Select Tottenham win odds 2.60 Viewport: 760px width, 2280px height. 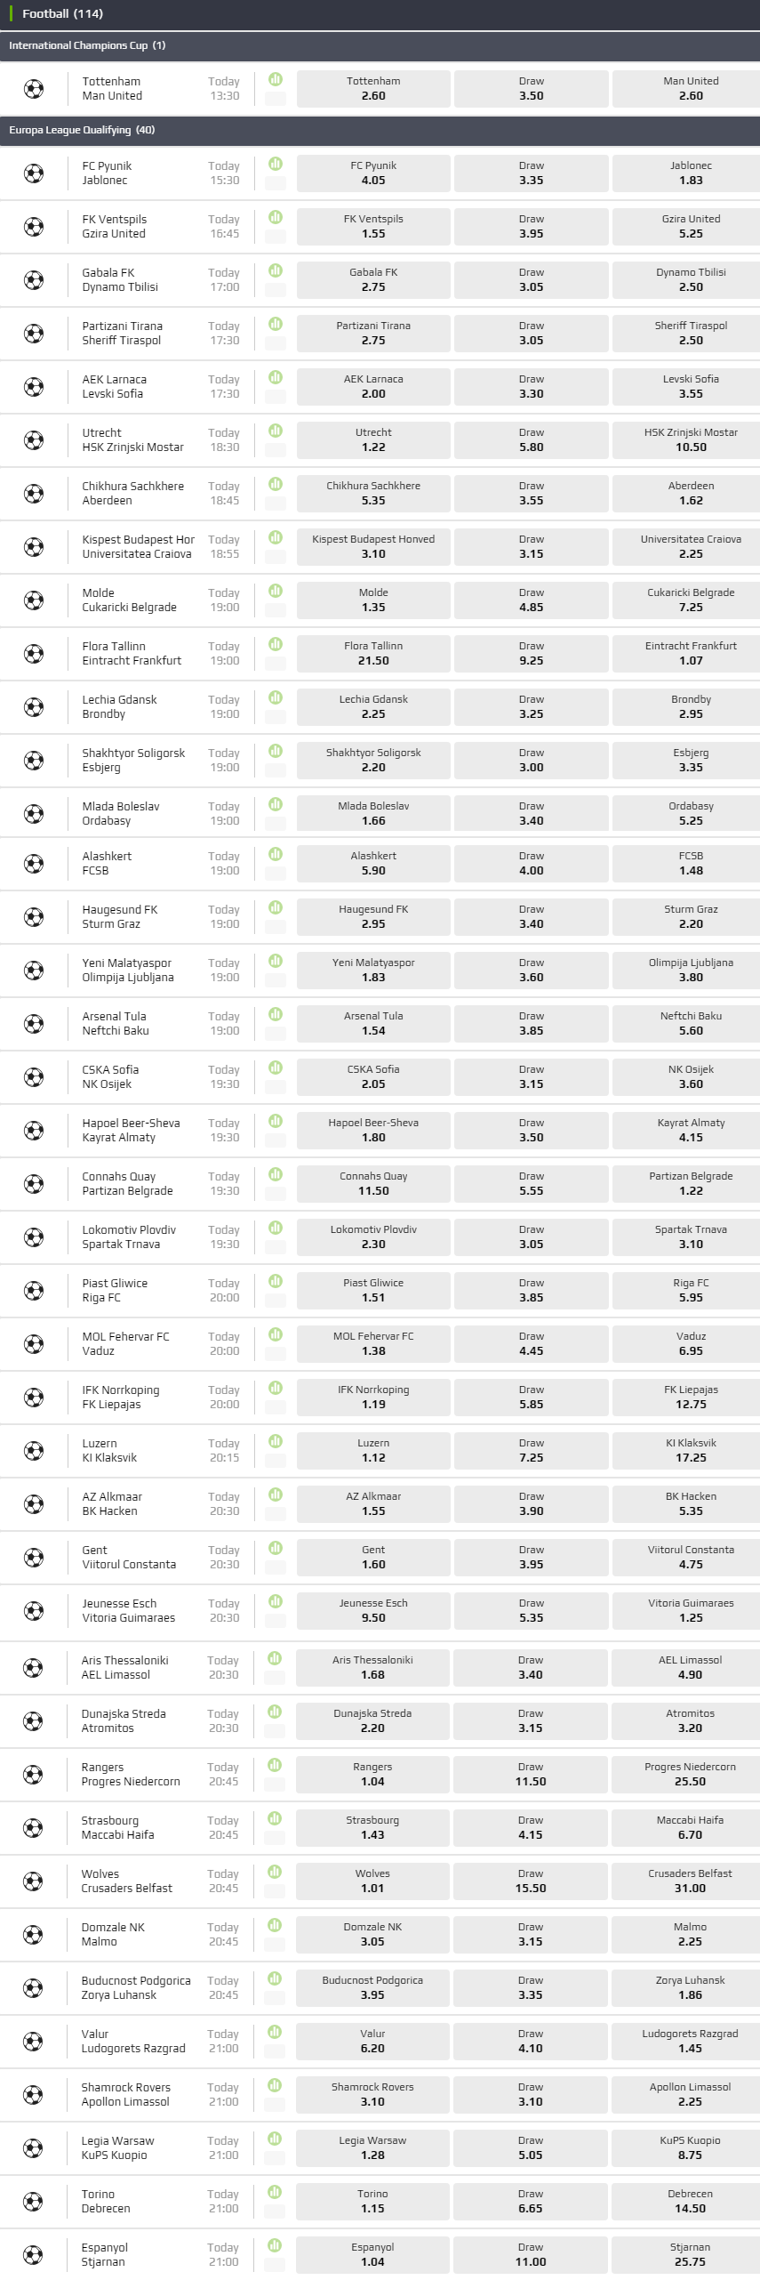pyautogui.click(x=373, y=88)
